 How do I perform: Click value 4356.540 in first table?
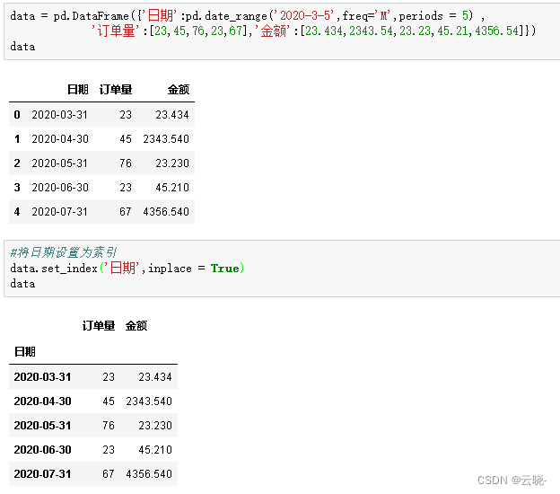coord(166,212)
